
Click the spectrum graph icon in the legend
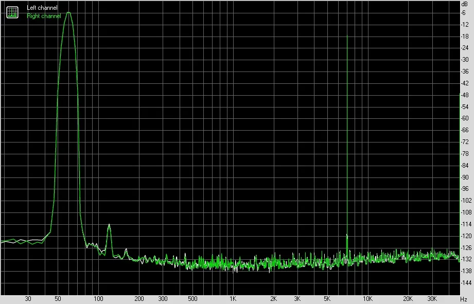[x=12, y=12]
